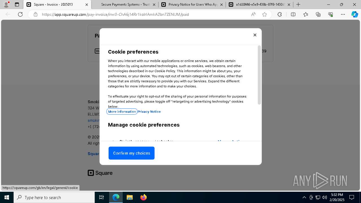The height and width of the screenshot is (203, 361).
Task: Refresh the current page
Action: 20,14
